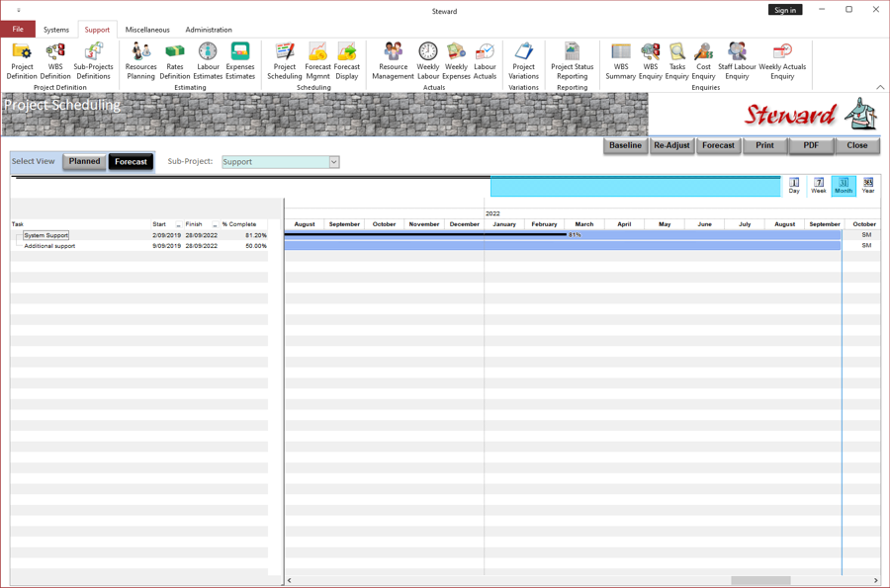Click the Print button
Screen dimensions: 890x588
[764, 145]
